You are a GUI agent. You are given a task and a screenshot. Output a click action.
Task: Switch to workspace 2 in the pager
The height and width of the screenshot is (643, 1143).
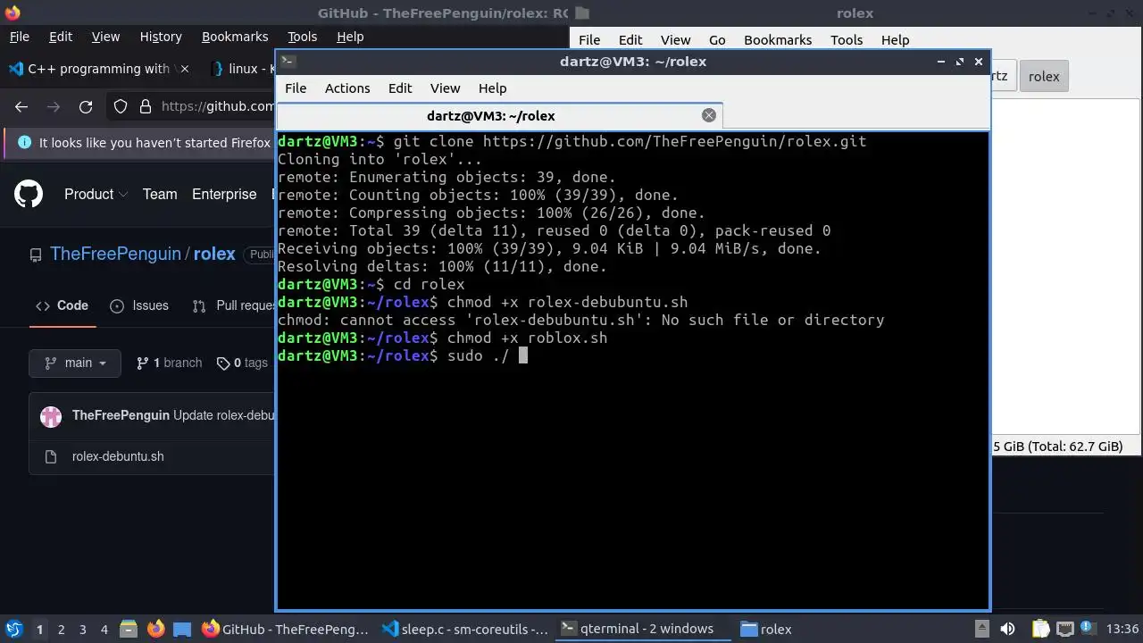(62, 629)
